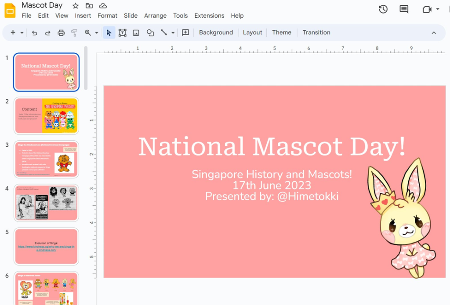Star the Mascot Day document
Image resolution: width=450 pixels, height=305 pixels.
[76, 6]
